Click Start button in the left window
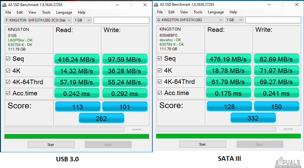 pyautogui.click(x=51, y=145)
